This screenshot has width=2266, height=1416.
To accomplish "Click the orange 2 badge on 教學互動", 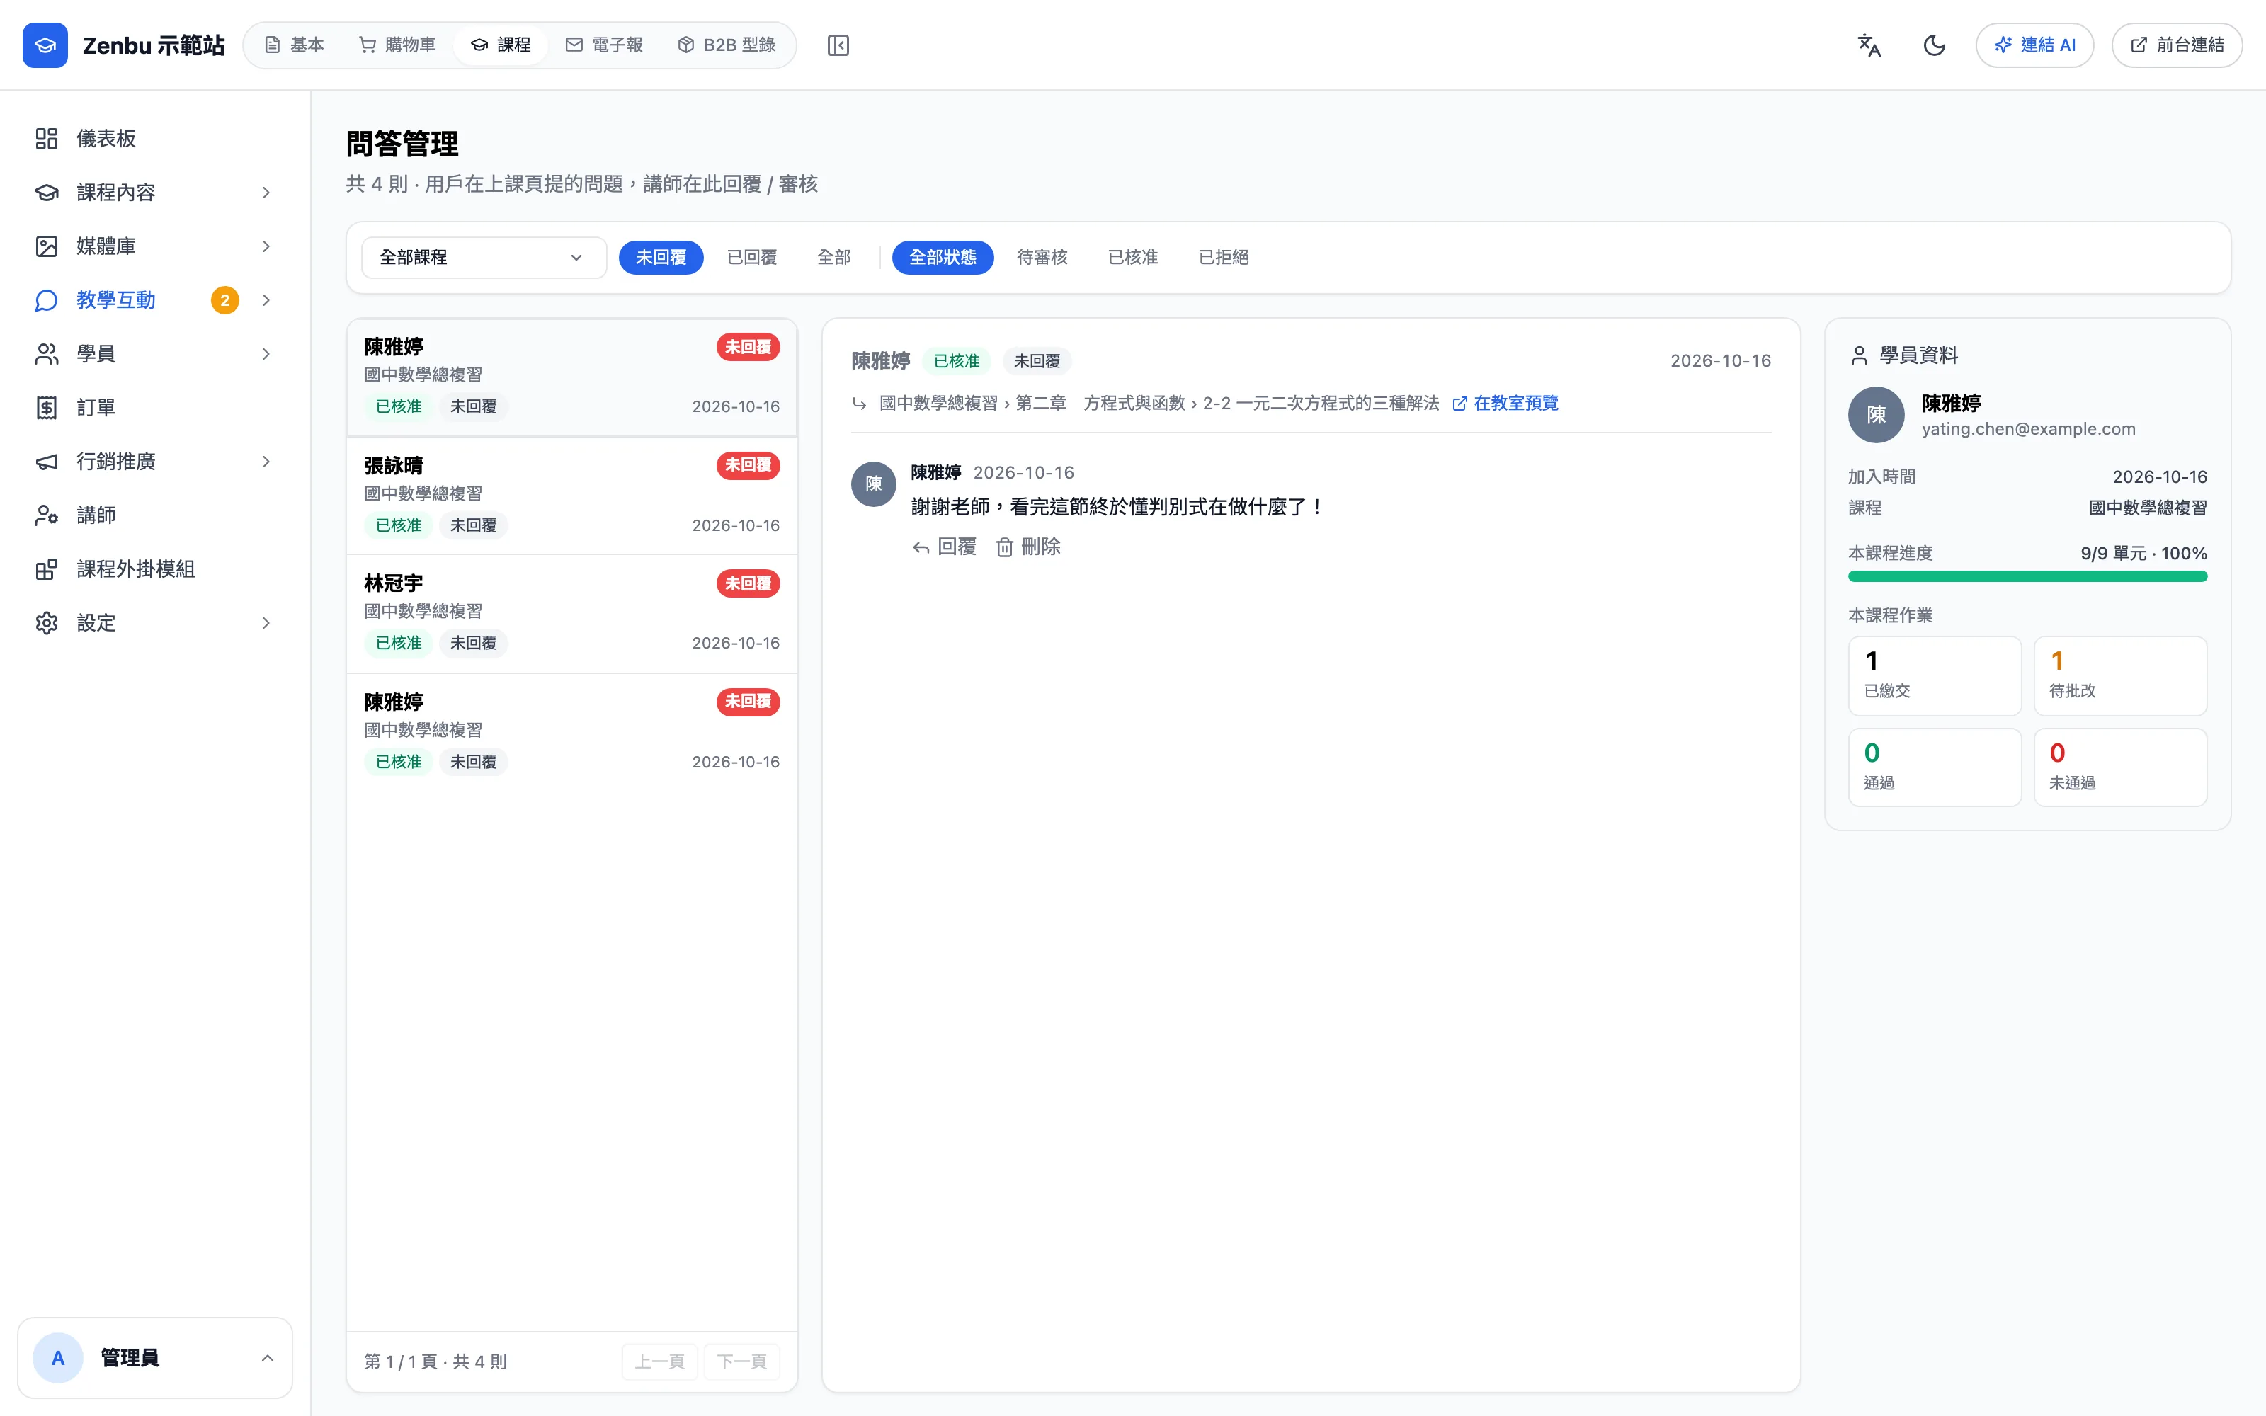I will pos(224,299).
